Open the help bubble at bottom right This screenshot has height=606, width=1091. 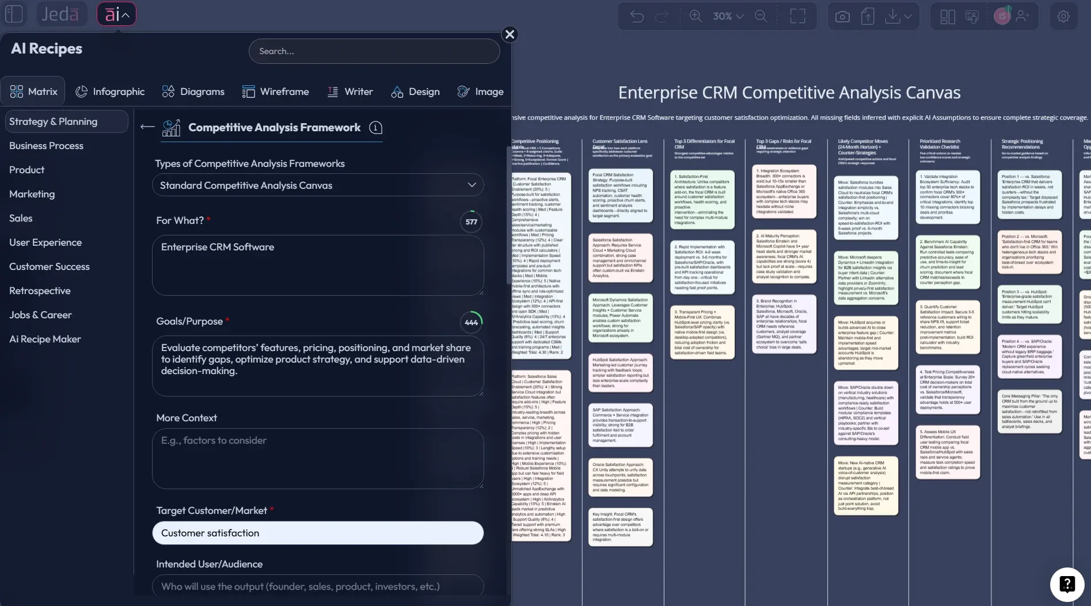coord(1067,584)
